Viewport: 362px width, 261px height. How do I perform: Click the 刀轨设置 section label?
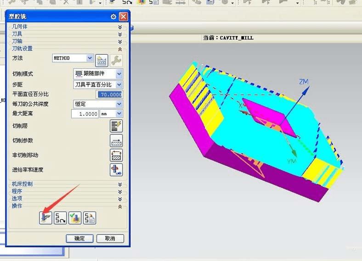tap(23, 49)
